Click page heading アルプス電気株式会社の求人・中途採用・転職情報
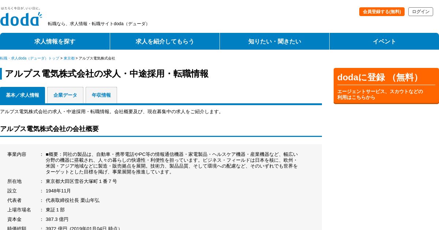Image resolution: width=439 pixels, height=230 pixels. pos(106,74)
